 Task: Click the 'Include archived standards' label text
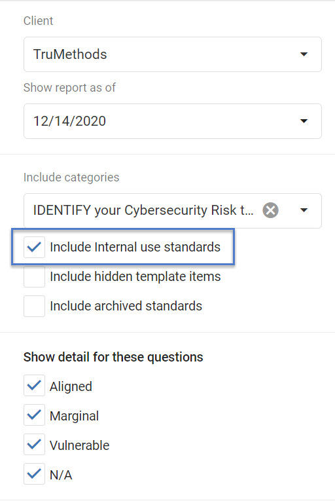tap(126, 306)
